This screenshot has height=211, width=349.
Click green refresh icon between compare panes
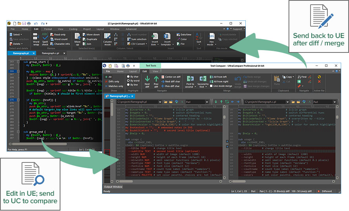coord(227,102)
